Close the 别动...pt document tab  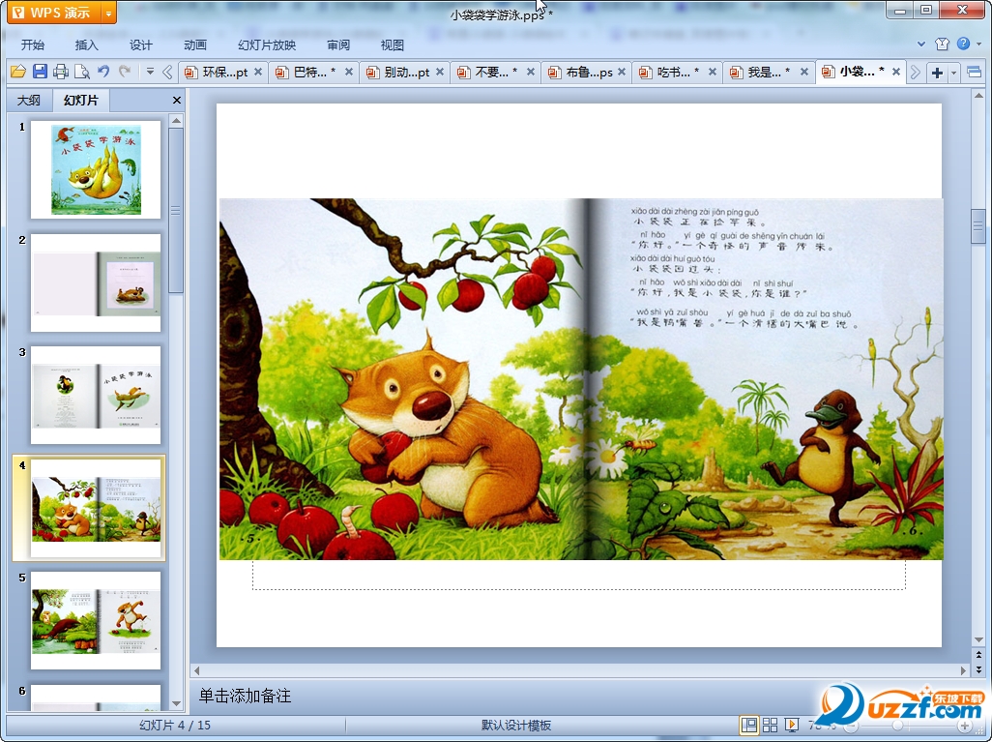pos(440,73)
